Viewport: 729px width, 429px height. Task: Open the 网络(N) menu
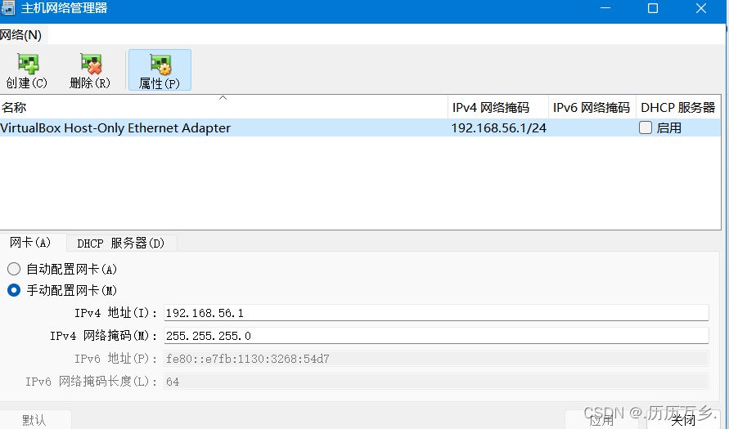tap(21, 35)
